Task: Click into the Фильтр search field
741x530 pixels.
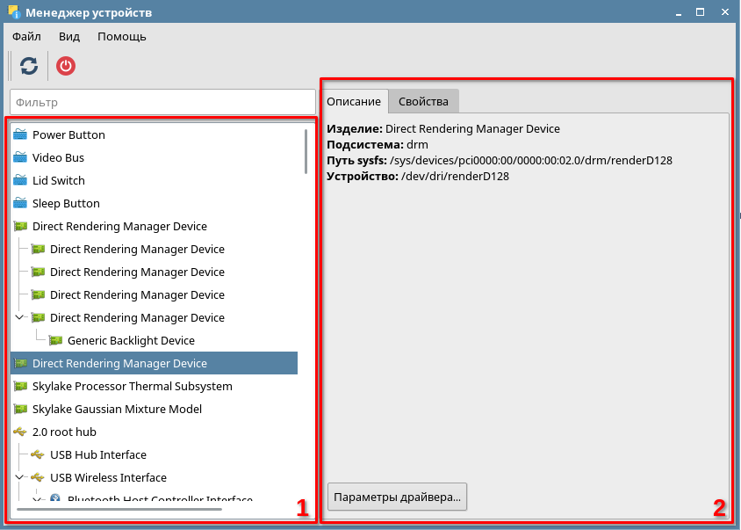Action: click(x=162, y=102)
